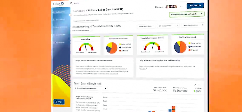Edit Team Salary Benchmark with pencil icon
Image resolution: width=242 pixels, height=112 pixels.
point(195,85)
